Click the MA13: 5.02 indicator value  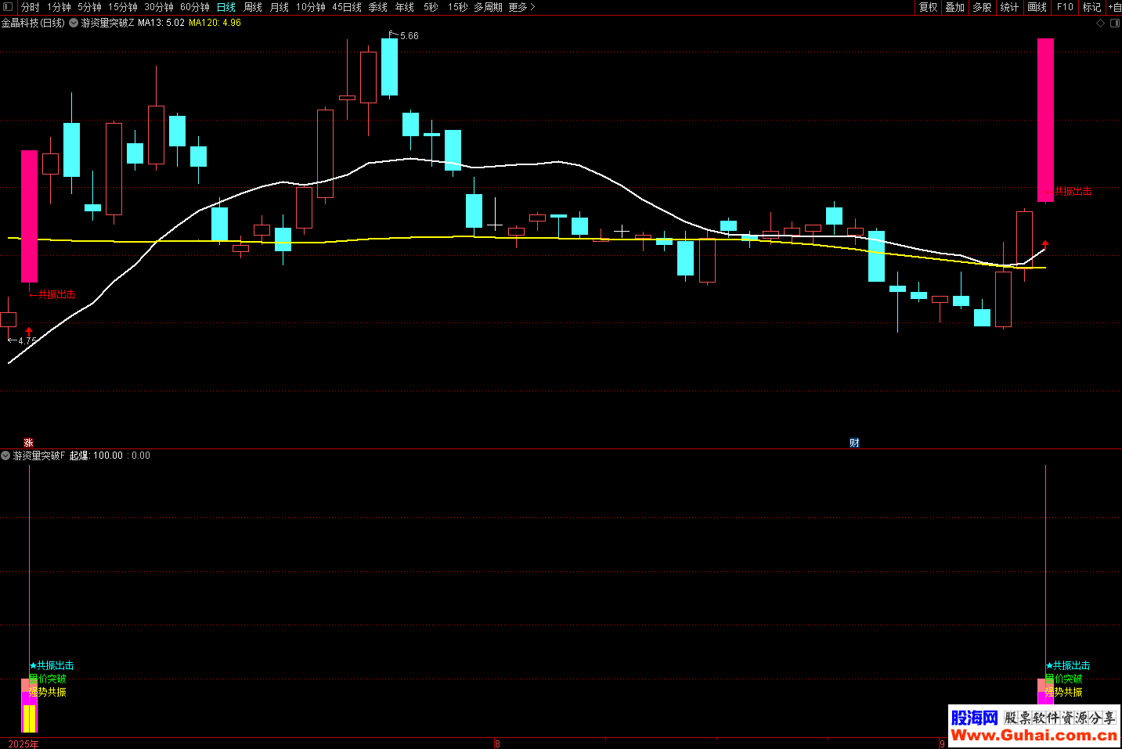tap(161, 23)
